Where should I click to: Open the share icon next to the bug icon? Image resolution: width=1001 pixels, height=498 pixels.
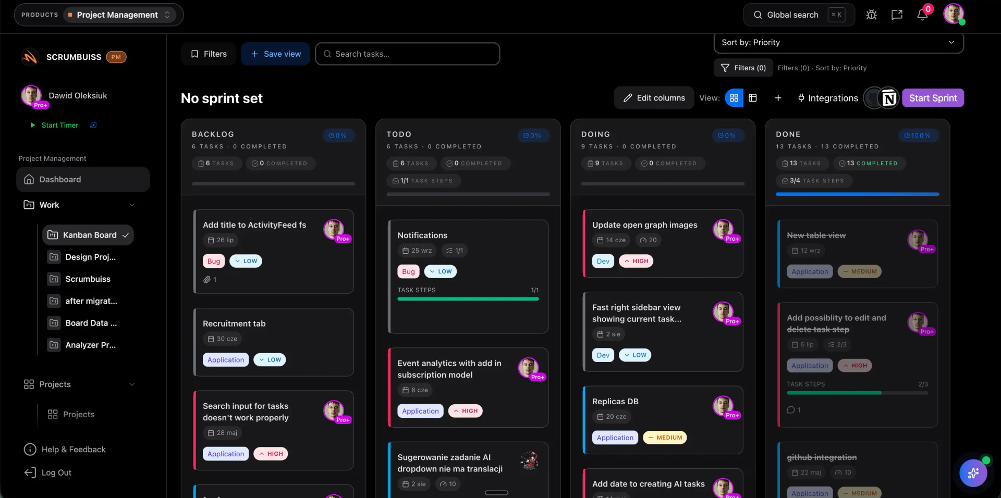tap(897, 15)
